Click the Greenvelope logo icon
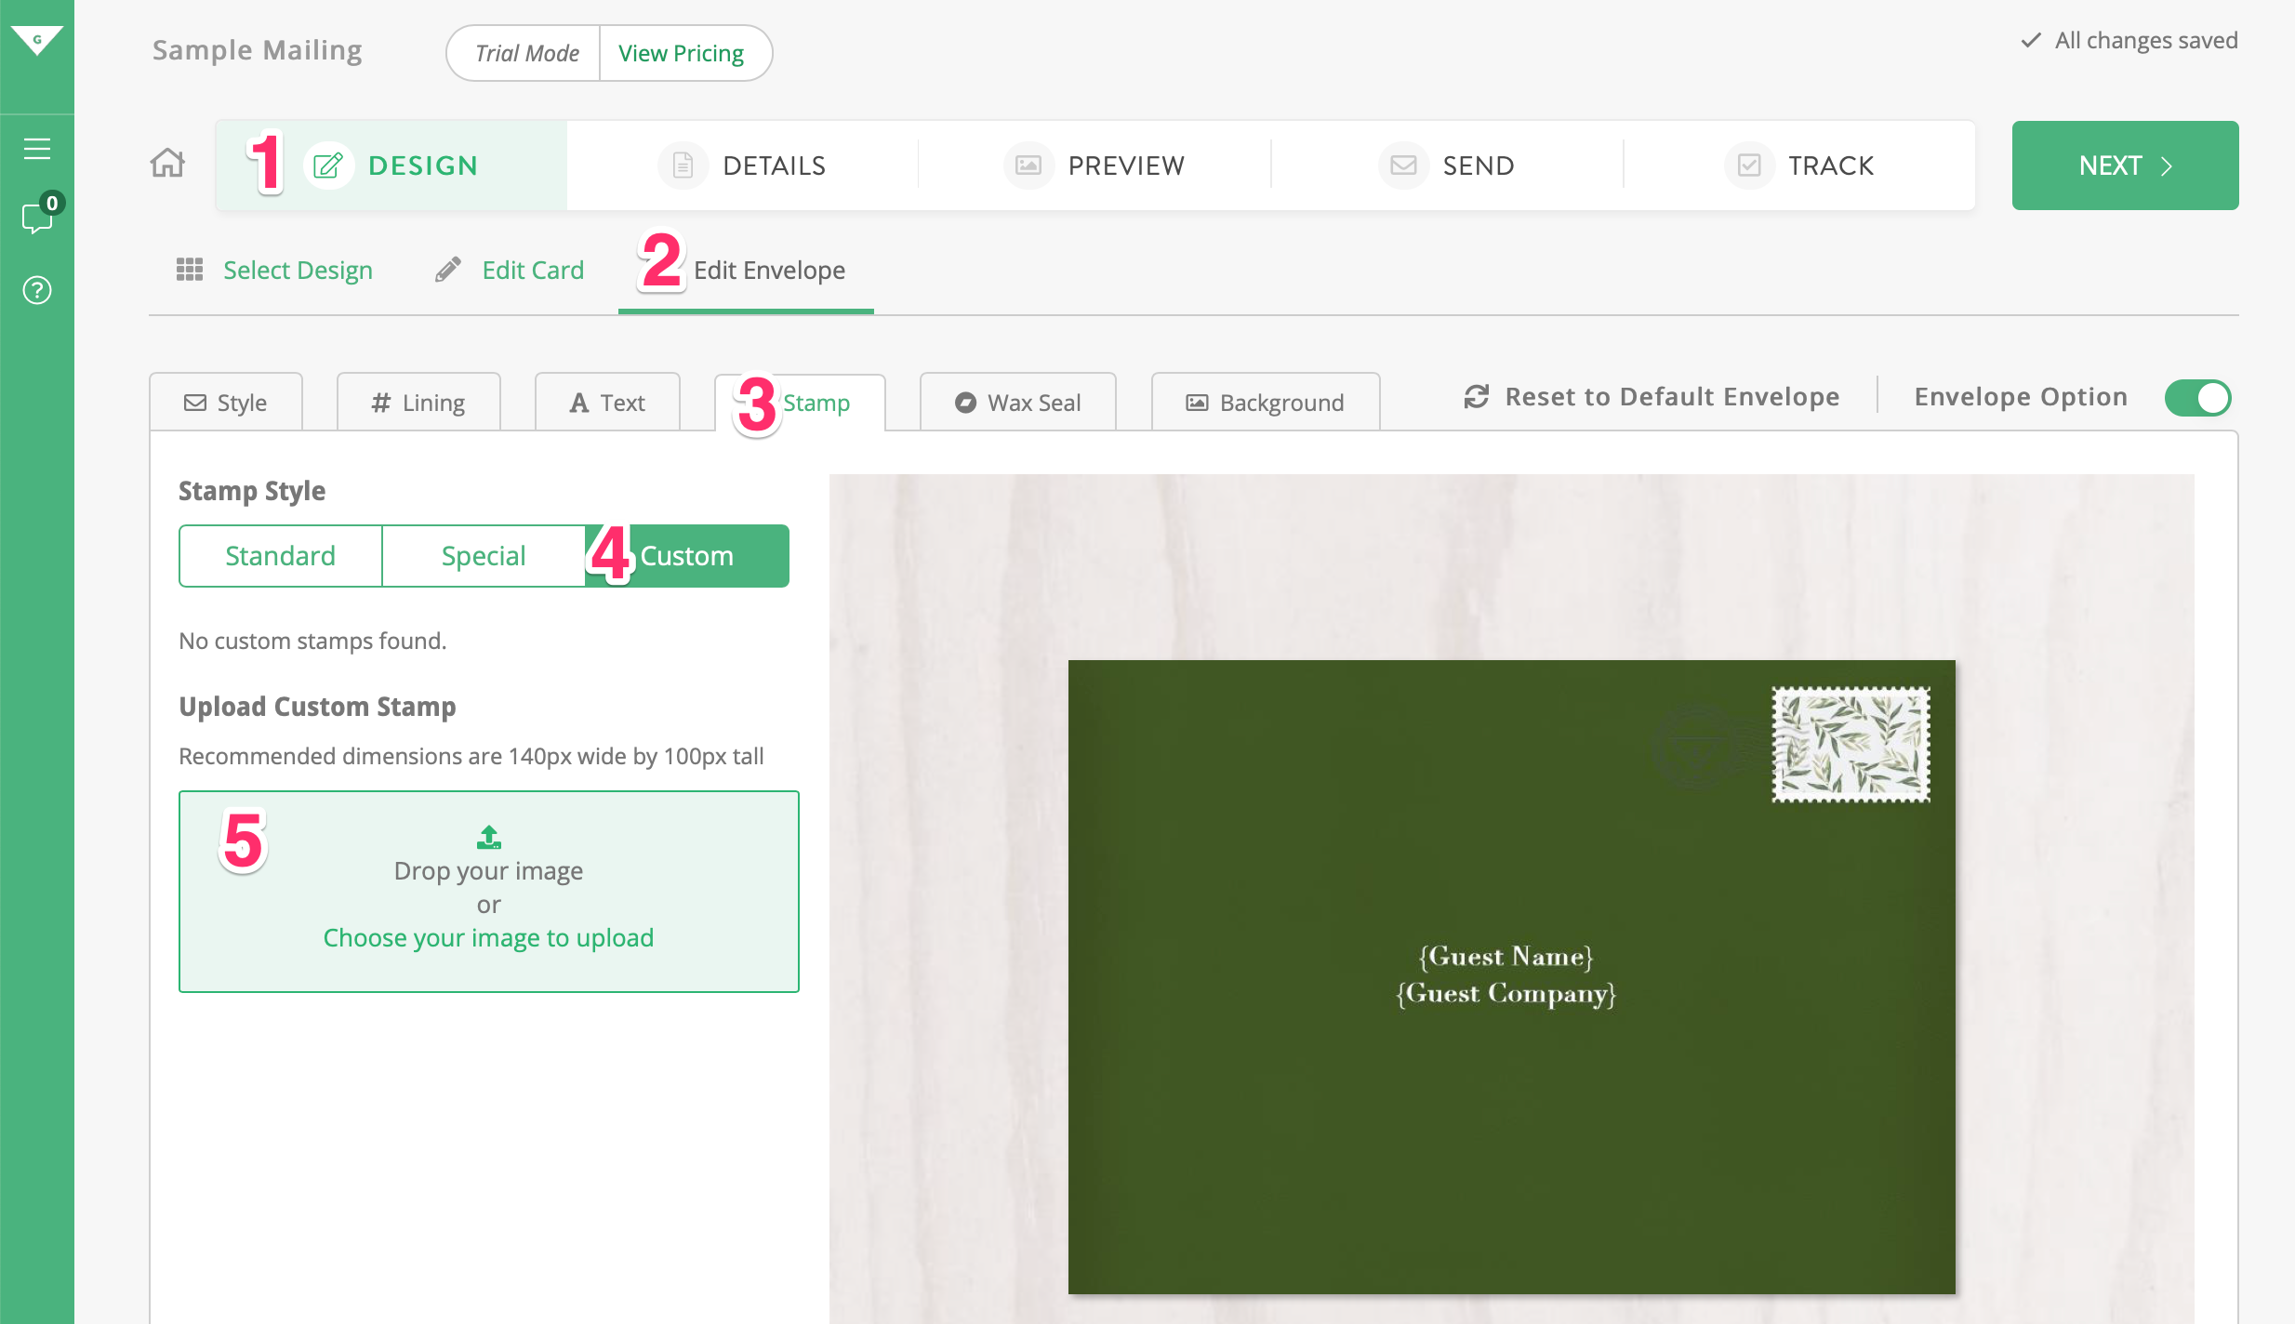Viewport: 2295px width, 1324px height. click(37, 40)
